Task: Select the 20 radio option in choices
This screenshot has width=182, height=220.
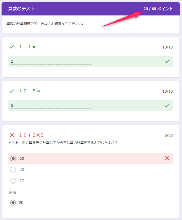Action: tap(13, 170)
